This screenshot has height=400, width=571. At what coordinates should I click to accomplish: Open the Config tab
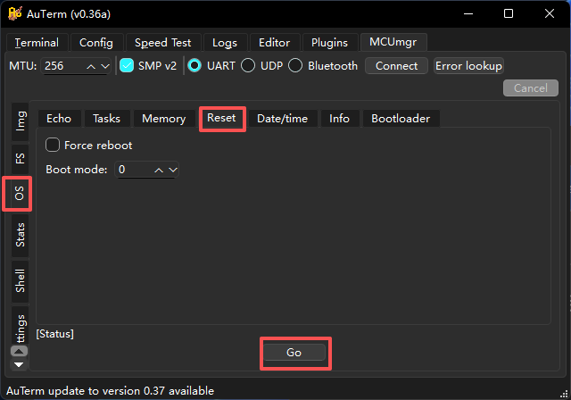click(x=96, y=43)
